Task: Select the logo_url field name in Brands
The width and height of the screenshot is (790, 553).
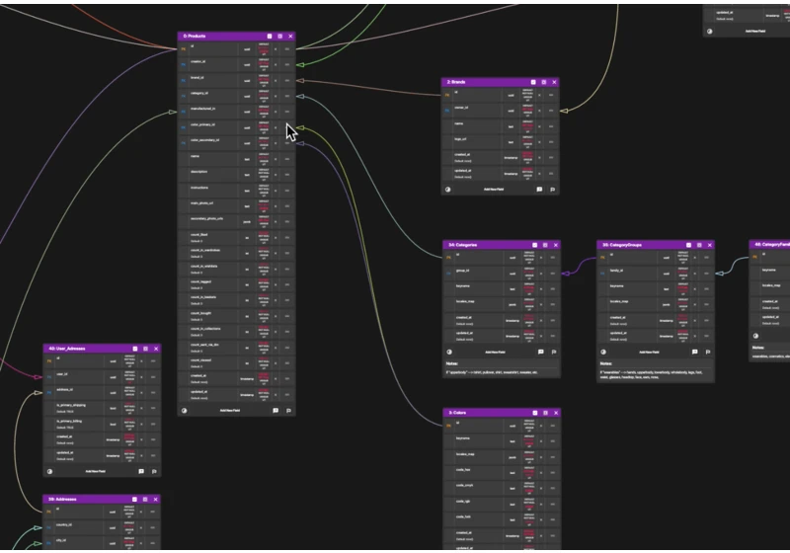Action: coord(460,139)
